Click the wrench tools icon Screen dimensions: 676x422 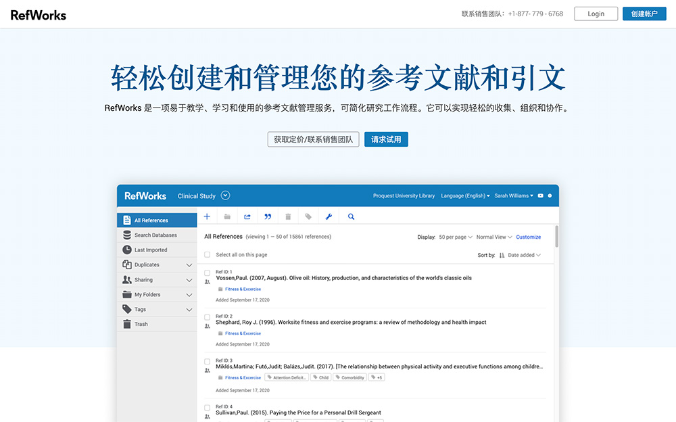329,216
